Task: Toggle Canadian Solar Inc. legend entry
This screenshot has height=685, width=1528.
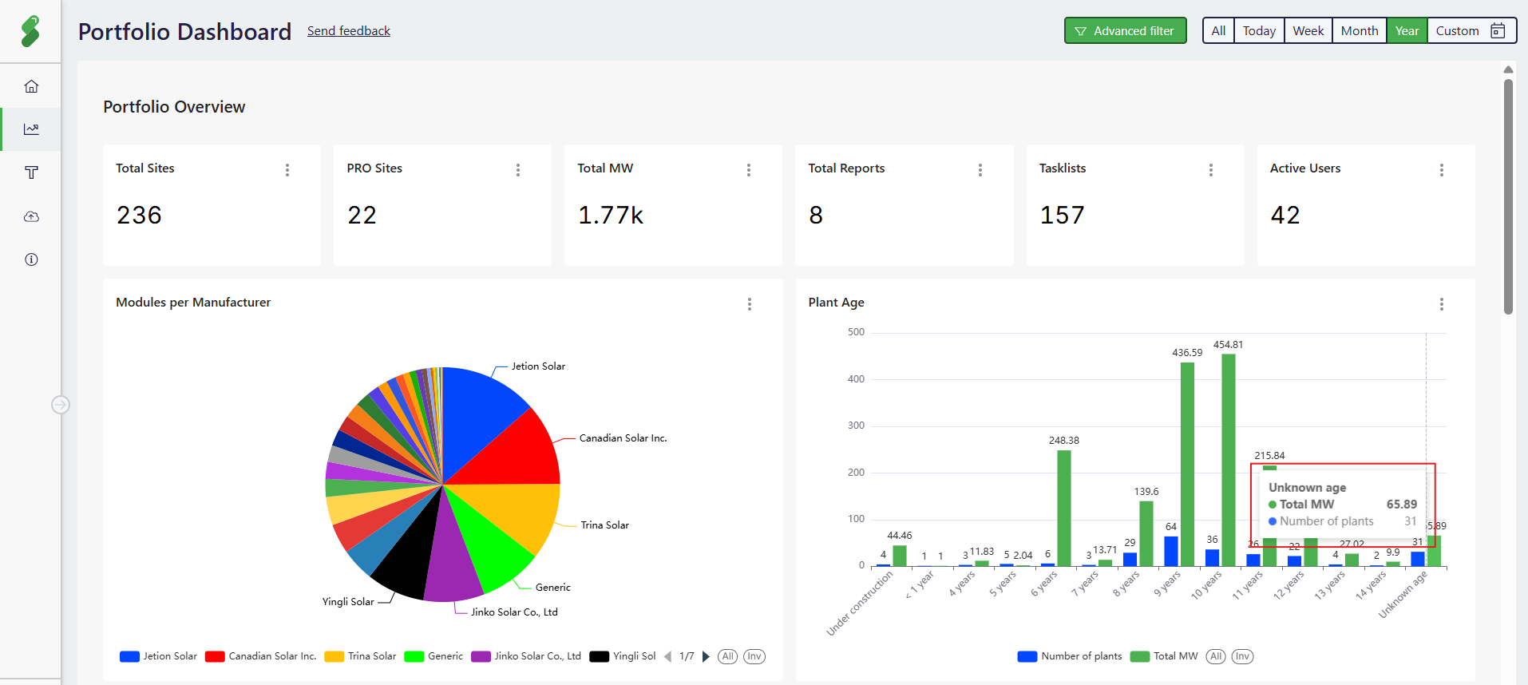Action: pyautogui.click(x=260, y=656)
